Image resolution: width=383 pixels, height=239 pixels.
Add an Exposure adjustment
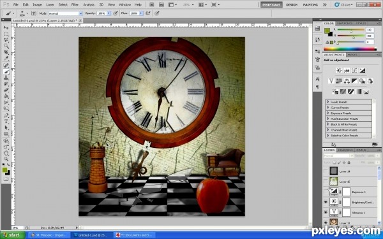click(362, 71)
